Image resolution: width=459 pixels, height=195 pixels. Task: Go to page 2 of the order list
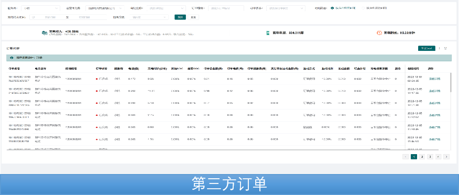[422, 157]
